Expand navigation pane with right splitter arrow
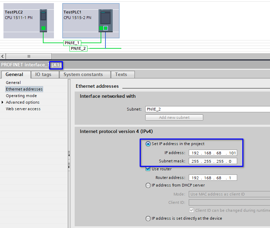This screenshot has height=228, width=270. click(69, 167)
